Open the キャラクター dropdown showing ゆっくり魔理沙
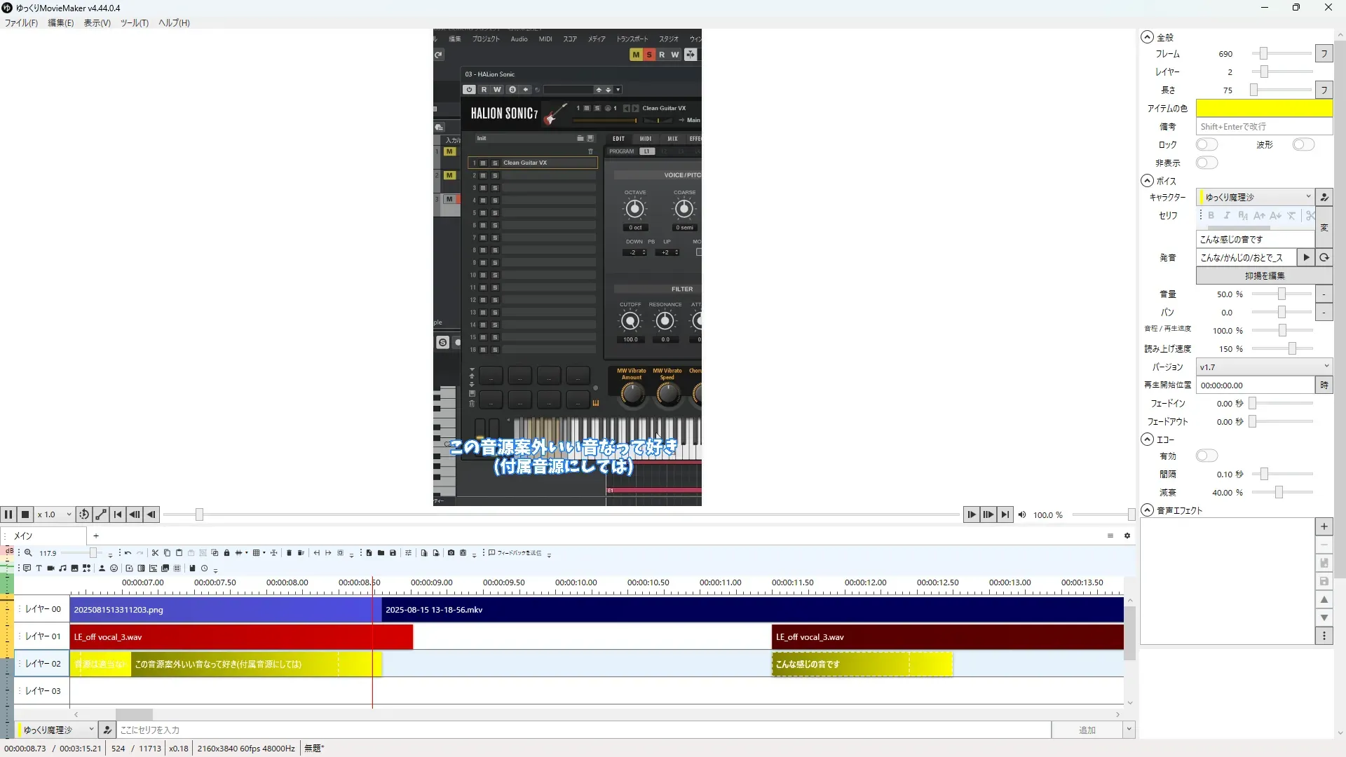 pos(1255,197)
